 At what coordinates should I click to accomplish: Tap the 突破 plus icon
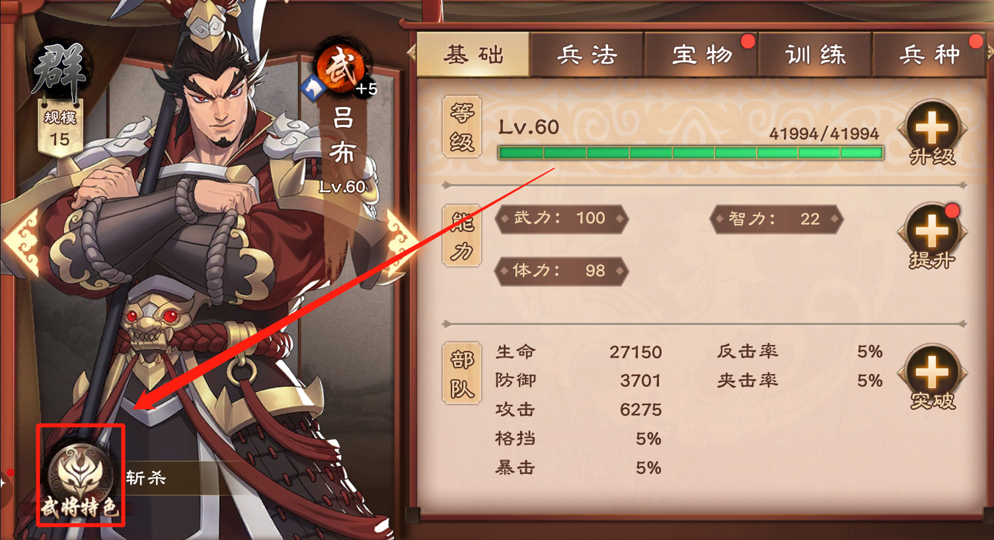(x=932, y=371)
